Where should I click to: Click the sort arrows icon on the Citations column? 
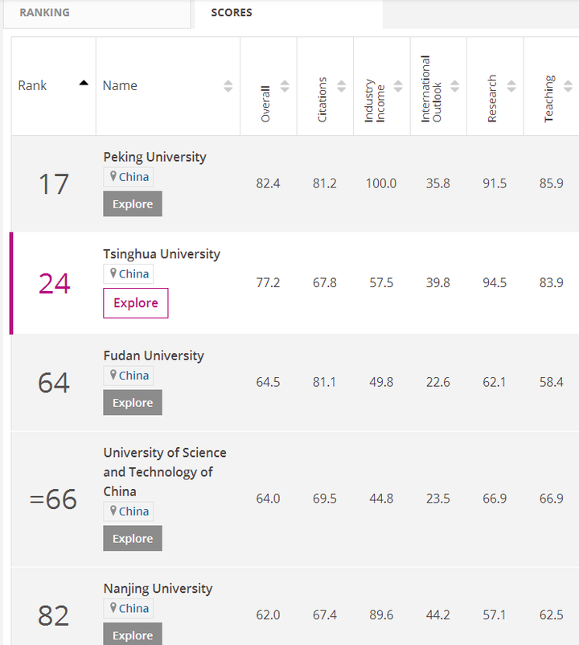[x=340, y=86]
